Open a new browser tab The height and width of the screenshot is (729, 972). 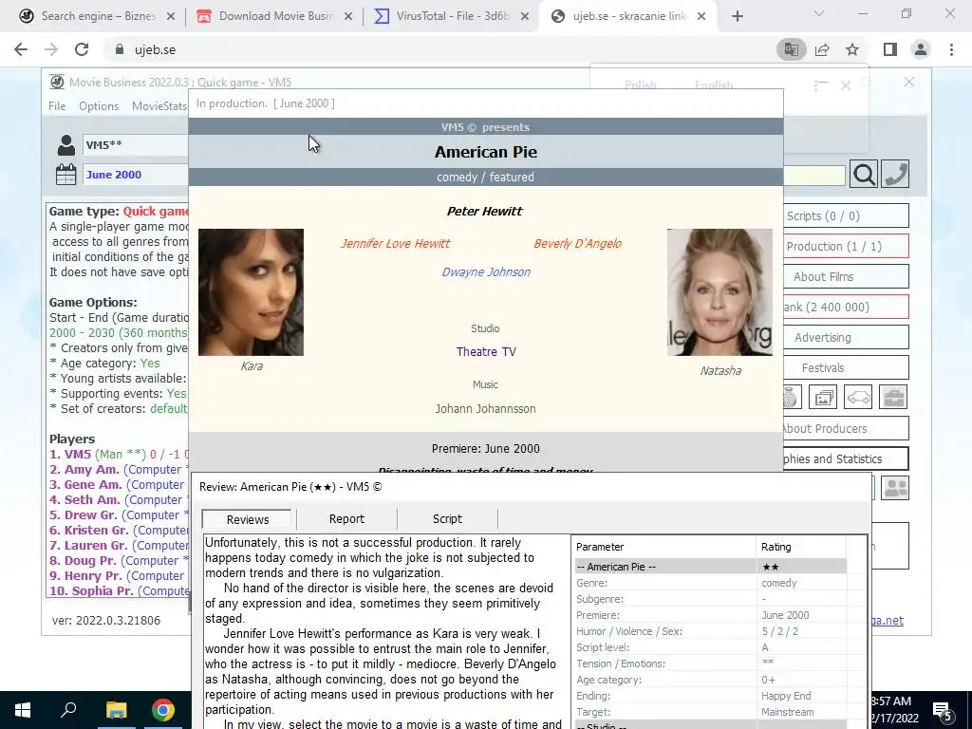tap(737, 16)
